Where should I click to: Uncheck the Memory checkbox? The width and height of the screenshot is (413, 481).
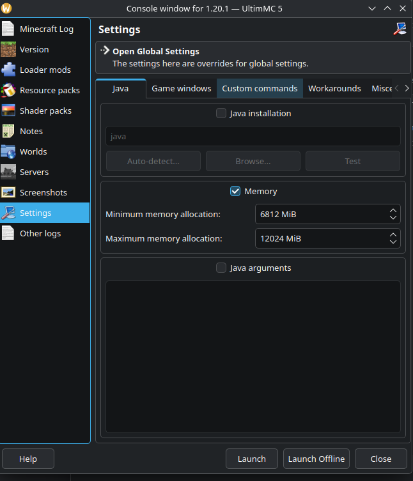coord(235,191)
